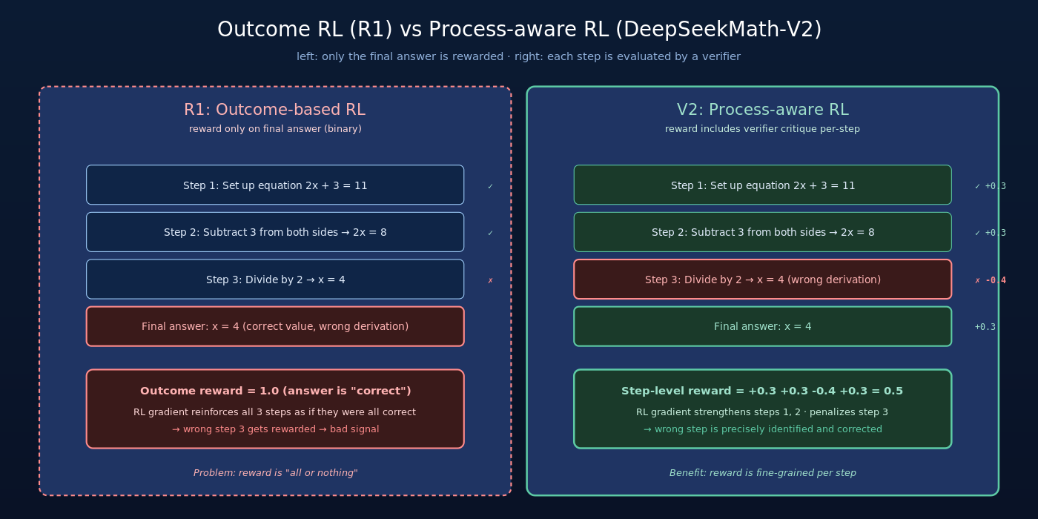Select the V2 green 'Final answer: x = 4' box

(762, 326)
